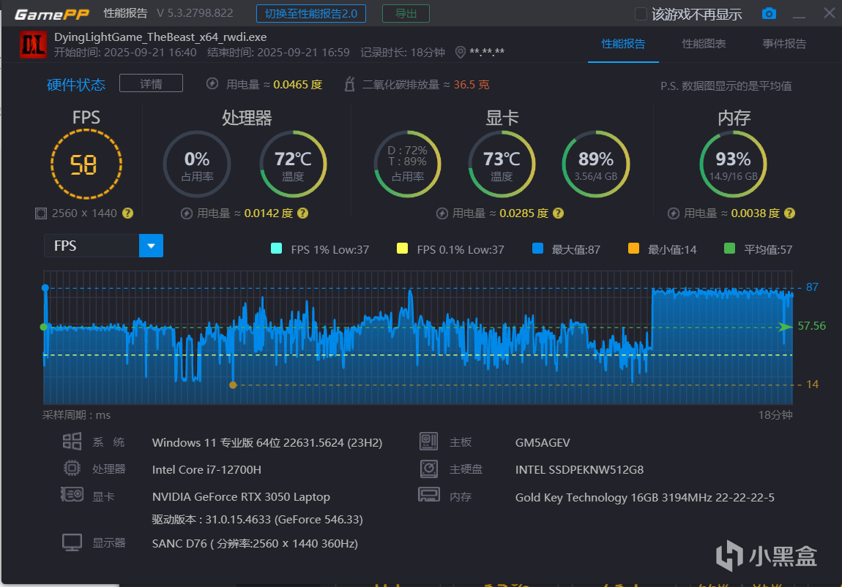Click average FPS green arrow marker
Image resolution: width=842 pixels, height=587 pixels.
[786, 327]
